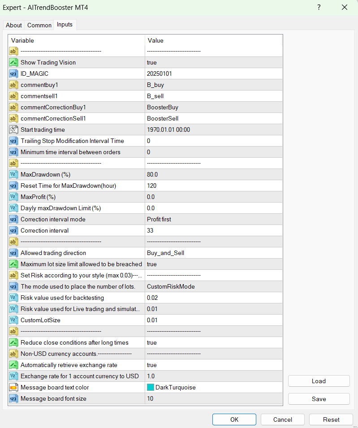Open the DarkTurquoise color value list
Viewport: 358px width, 428px height.
pyautogui.click(x=214, y=387)
